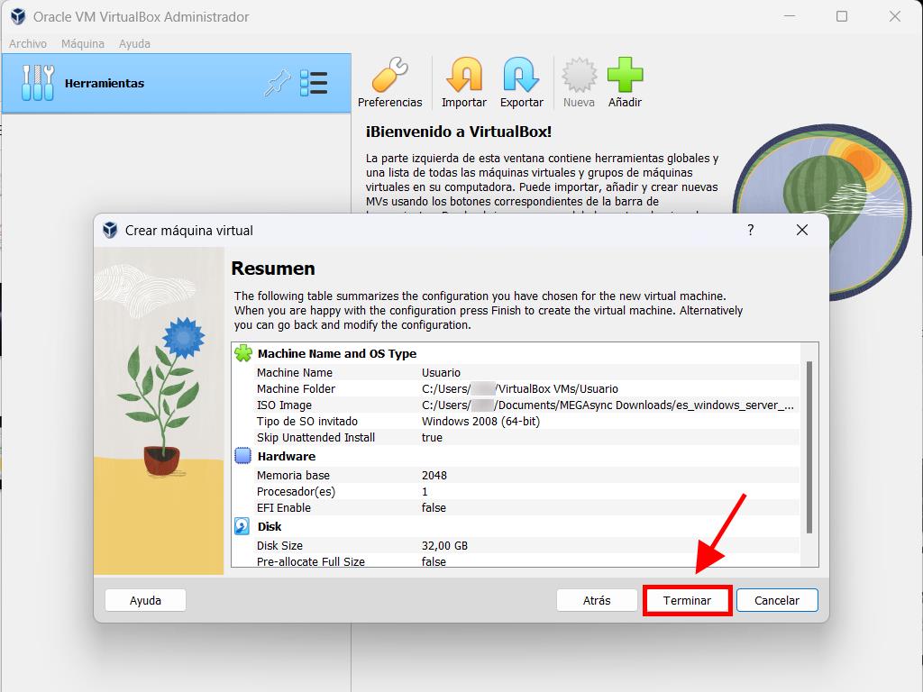Select the Hardware section header

tap(286, 457)
